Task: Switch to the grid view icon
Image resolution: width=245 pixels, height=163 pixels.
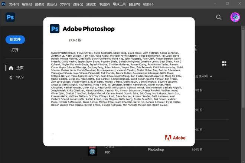Action: (224, 63)
